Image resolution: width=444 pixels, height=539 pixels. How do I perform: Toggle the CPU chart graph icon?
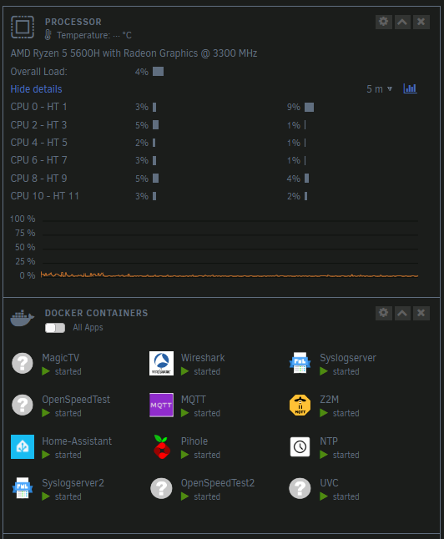pyautogui.click(x=410, y=88)
